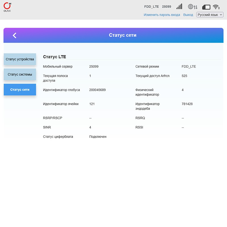Click the Изменить пароль входа link

pos(162,15)
